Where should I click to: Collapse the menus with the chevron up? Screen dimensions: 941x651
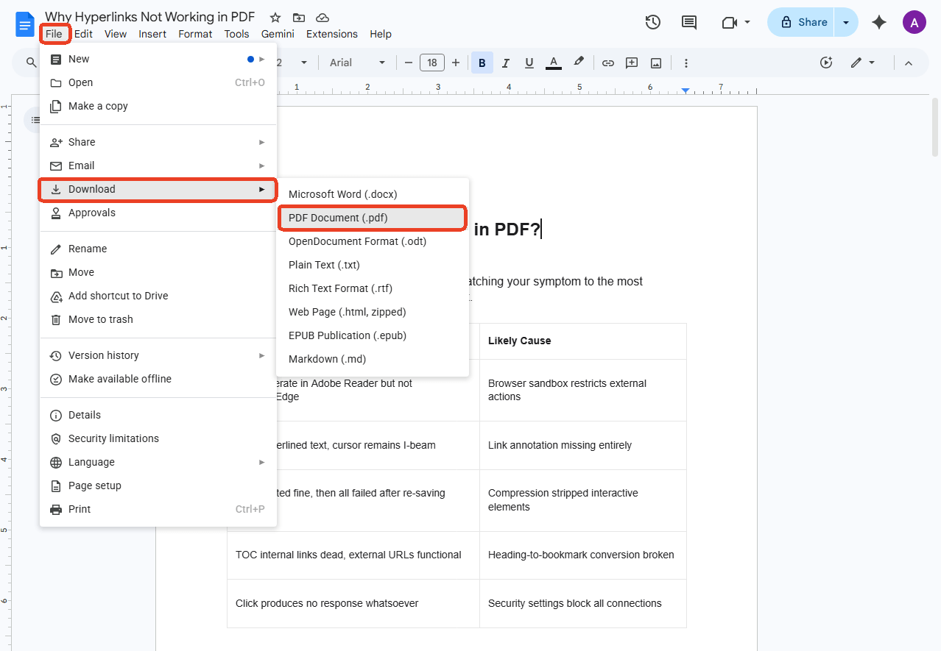[909, 63]
